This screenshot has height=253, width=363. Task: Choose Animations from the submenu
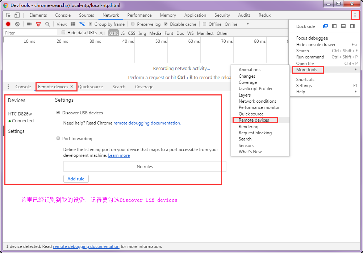[260, 70]
